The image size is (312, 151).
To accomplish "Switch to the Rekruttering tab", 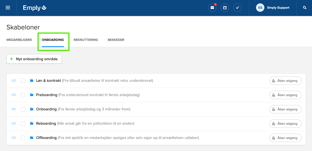I will 86,40.
